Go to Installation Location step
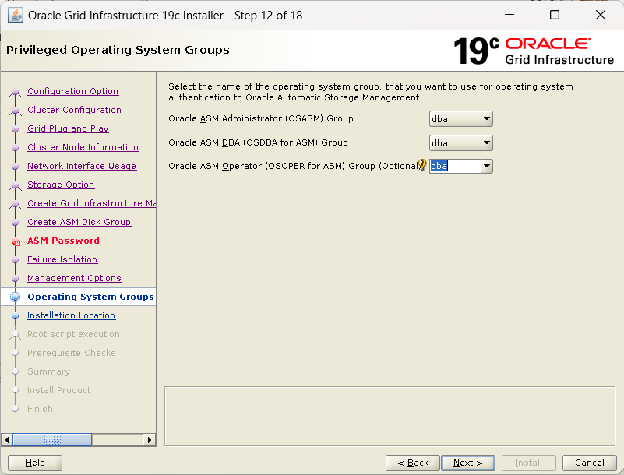The height and width of the screenshot is (475, 624). click(x=71, y=315)
